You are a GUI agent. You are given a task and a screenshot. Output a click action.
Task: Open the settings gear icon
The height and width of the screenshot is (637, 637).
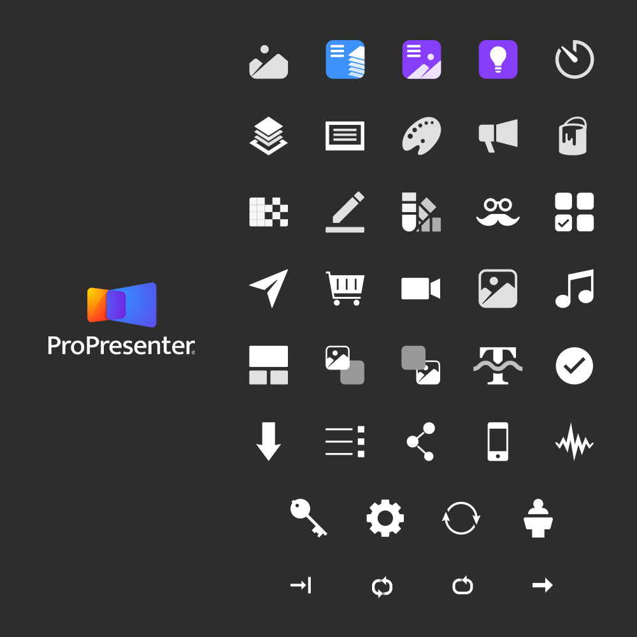pos(385,518)
